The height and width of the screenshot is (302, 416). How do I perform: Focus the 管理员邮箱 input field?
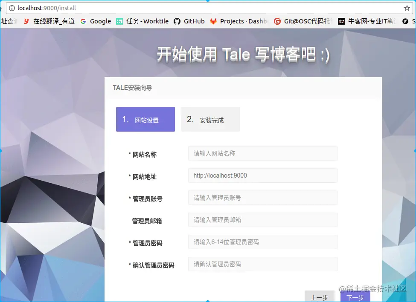[263, 220]
